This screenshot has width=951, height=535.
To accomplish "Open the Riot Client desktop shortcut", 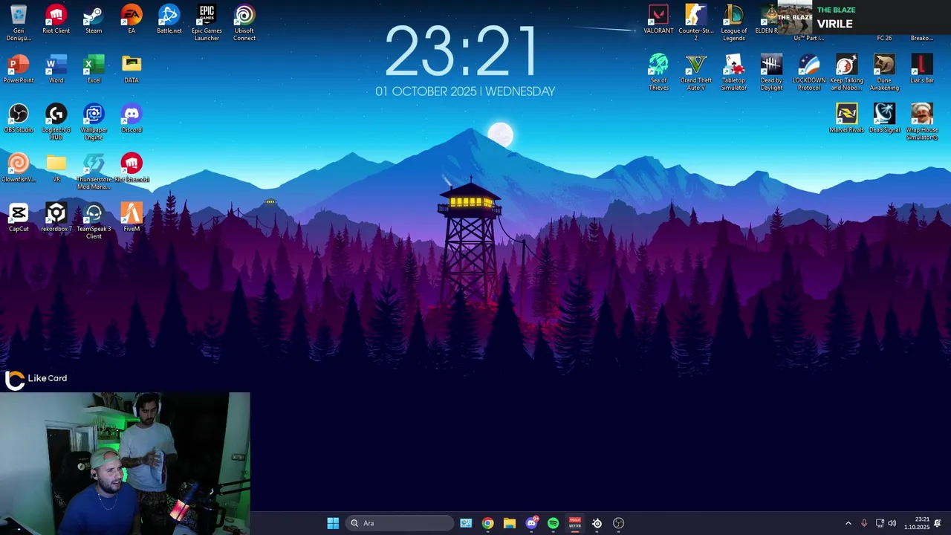I will click(x=56, y=20).
